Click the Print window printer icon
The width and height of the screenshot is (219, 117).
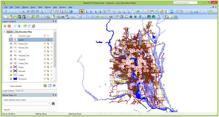63,17
